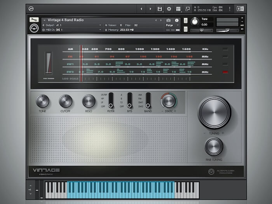272x204 pixels.
Task: Click the large TUNING dial
Action: (214, 112)
